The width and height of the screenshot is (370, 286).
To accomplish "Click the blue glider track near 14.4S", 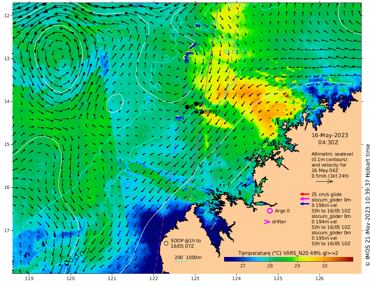I will click(180, 118).
